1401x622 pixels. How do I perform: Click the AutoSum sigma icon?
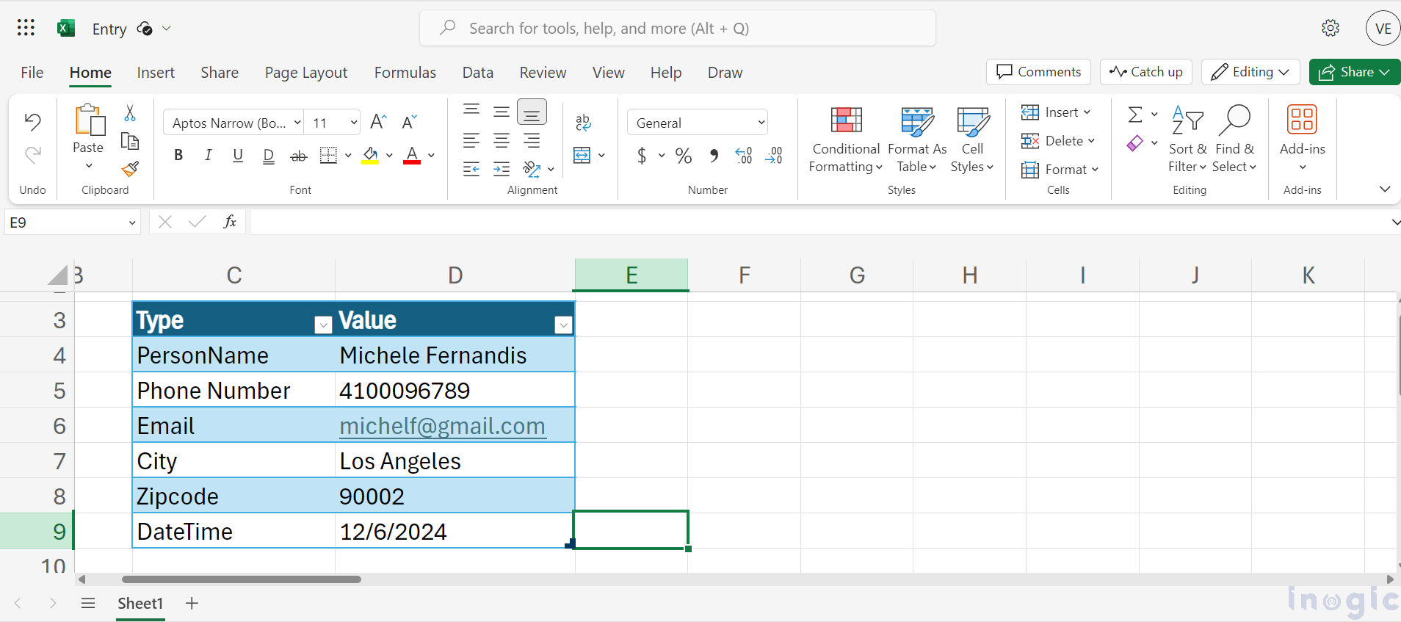1134,115
